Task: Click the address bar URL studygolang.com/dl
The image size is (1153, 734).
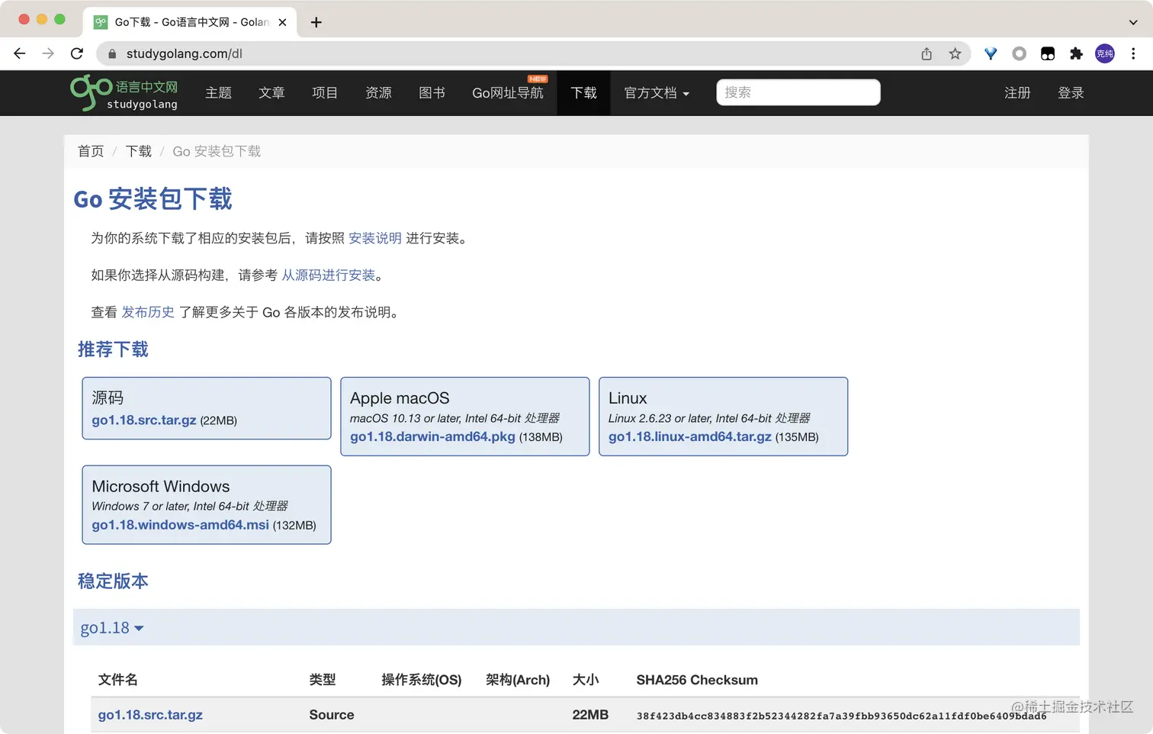Action: click(185, 53)
